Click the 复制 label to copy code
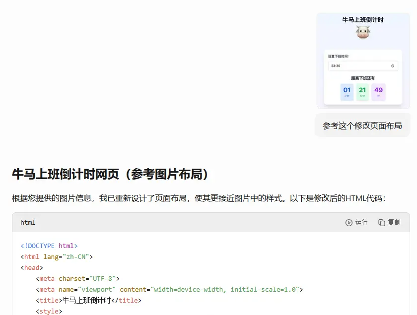Viewport: 417px width, 315px height. [x=394, y=223]
